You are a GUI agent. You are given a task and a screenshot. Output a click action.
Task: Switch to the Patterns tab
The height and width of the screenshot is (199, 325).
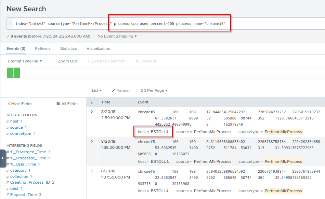pyautogui.click(x=43, y=48)
